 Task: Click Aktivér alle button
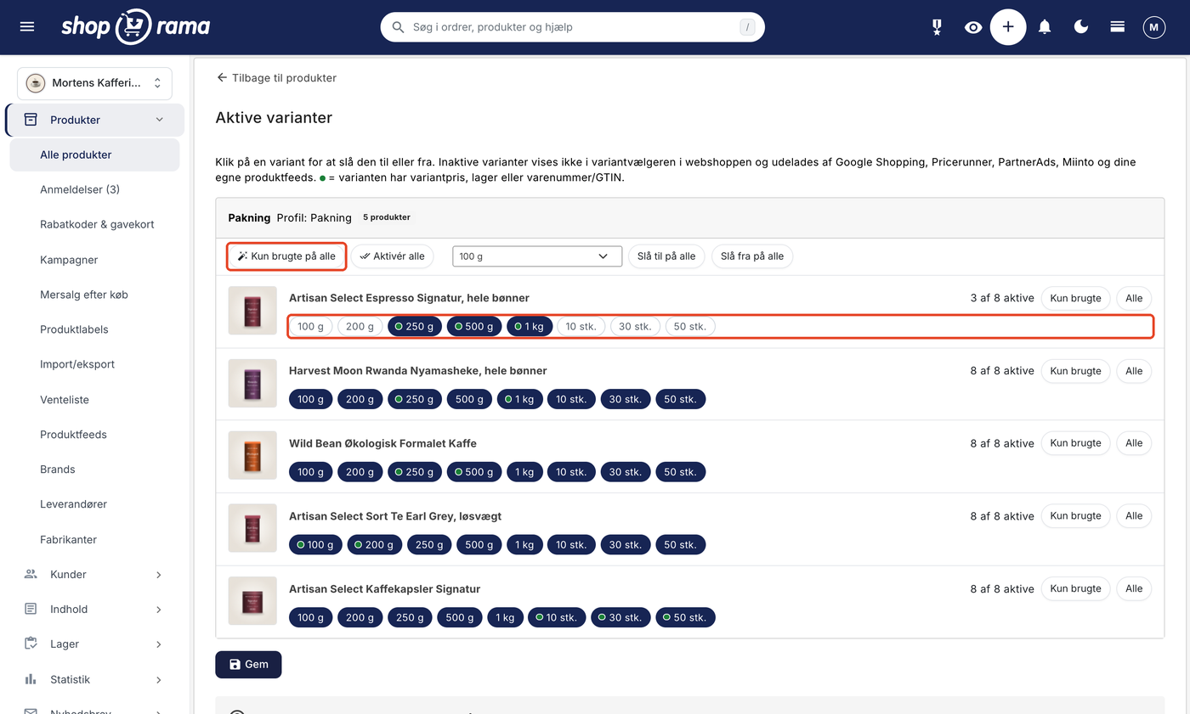(393, 256)
